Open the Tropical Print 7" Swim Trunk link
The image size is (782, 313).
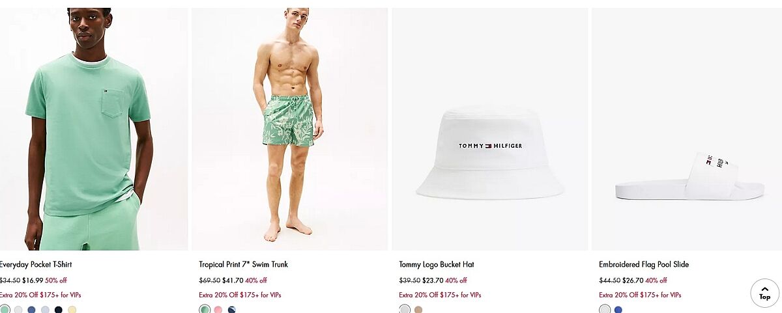pos(243,264)
